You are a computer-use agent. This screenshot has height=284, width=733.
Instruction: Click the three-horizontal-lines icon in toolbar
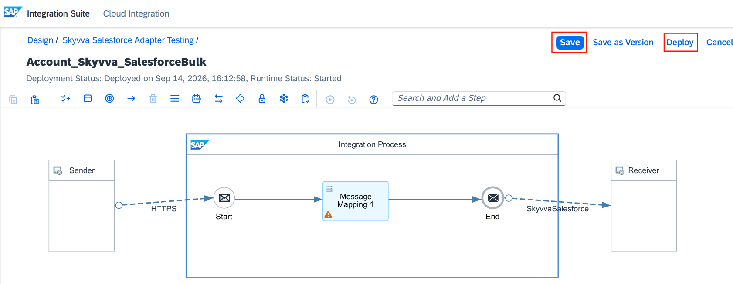point(175,99)
